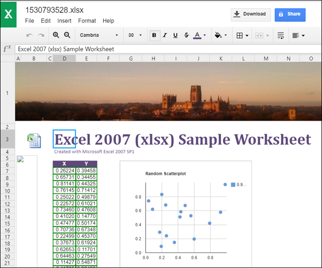Open the File menu

30,21
